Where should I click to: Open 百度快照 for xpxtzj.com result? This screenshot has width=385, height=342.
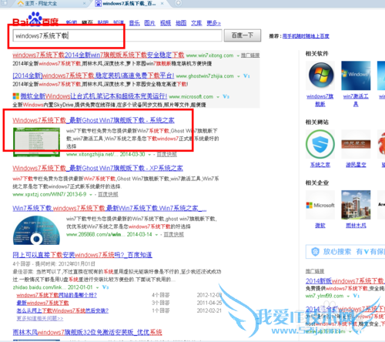pos(108,194)
